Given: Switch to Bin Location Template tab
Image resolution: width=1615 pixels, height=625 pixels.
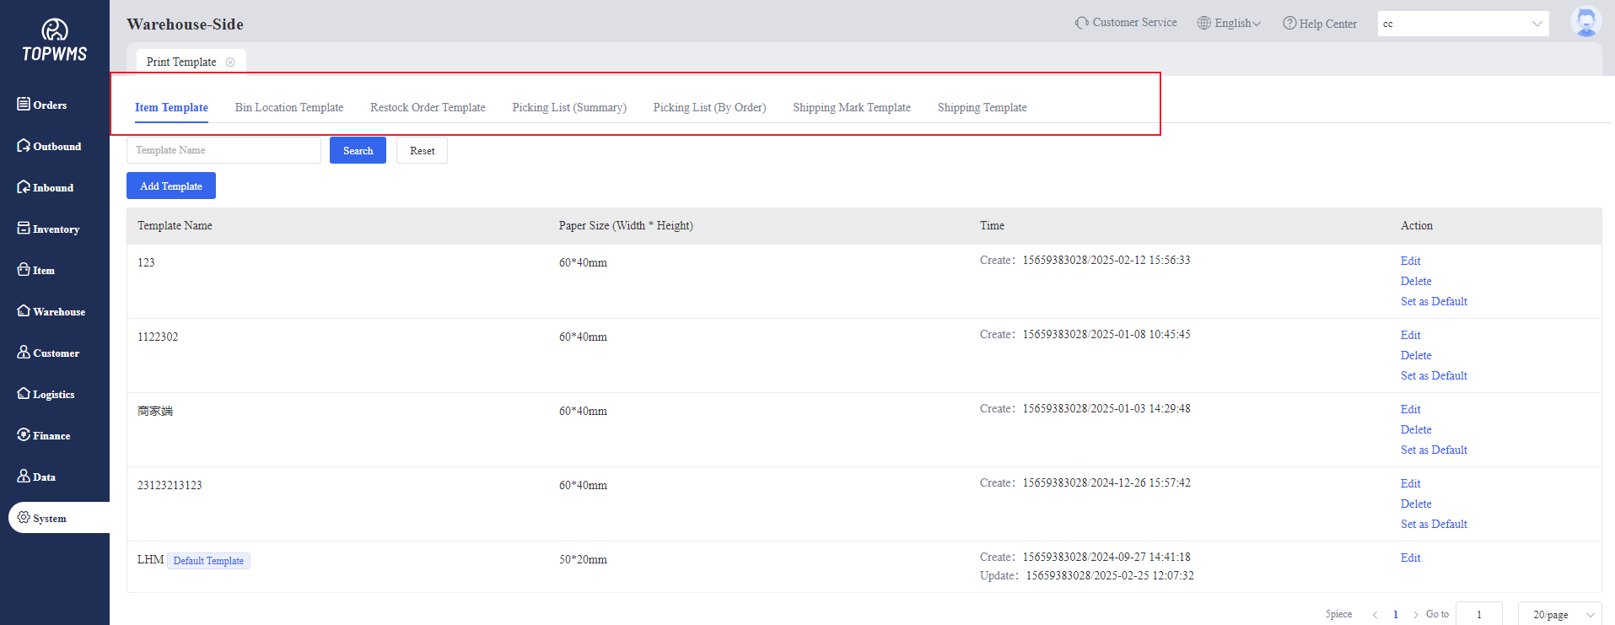Looking at the screenshot, I should tap(288, 108).
